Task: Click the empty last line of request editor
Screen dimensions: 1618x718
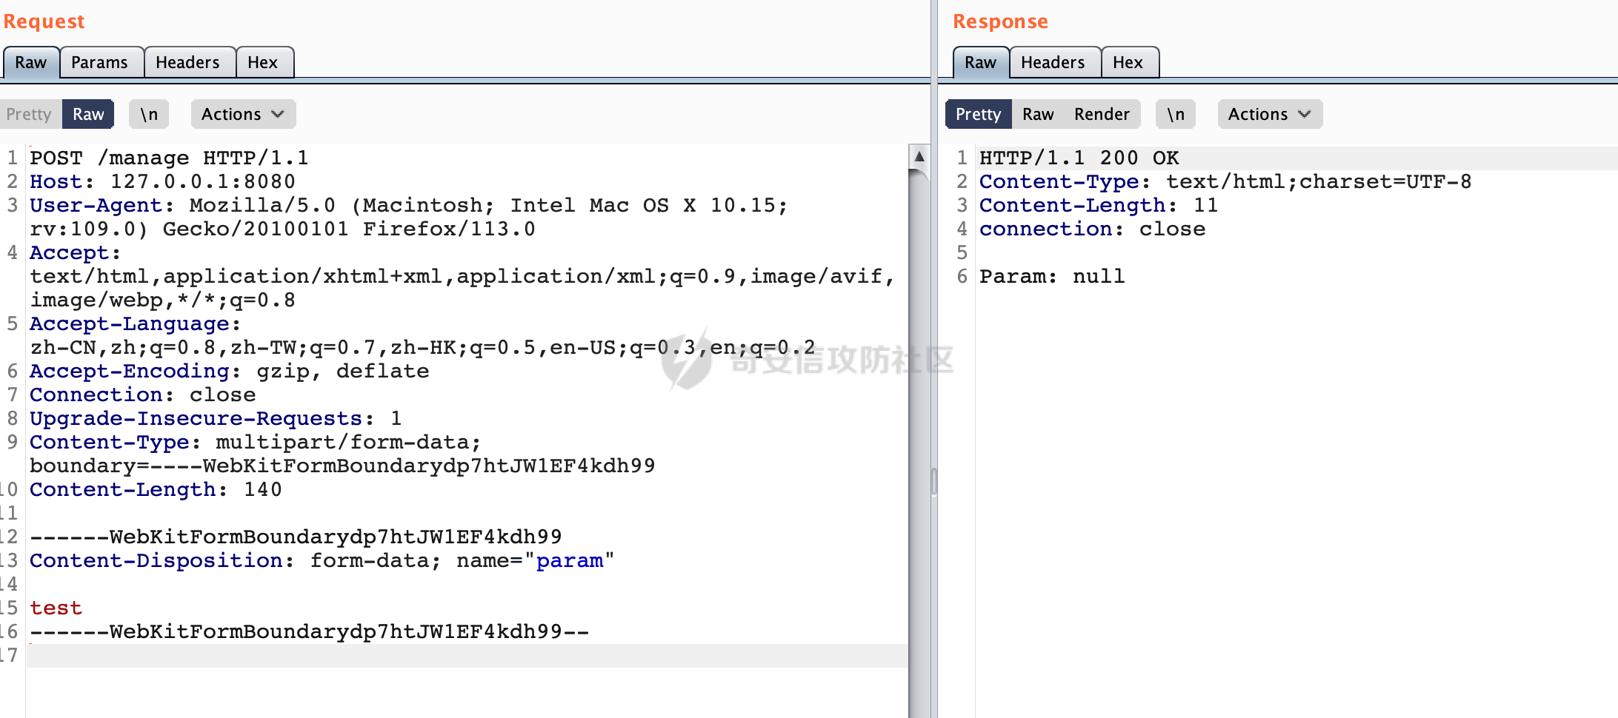Action: pos(467,655)
